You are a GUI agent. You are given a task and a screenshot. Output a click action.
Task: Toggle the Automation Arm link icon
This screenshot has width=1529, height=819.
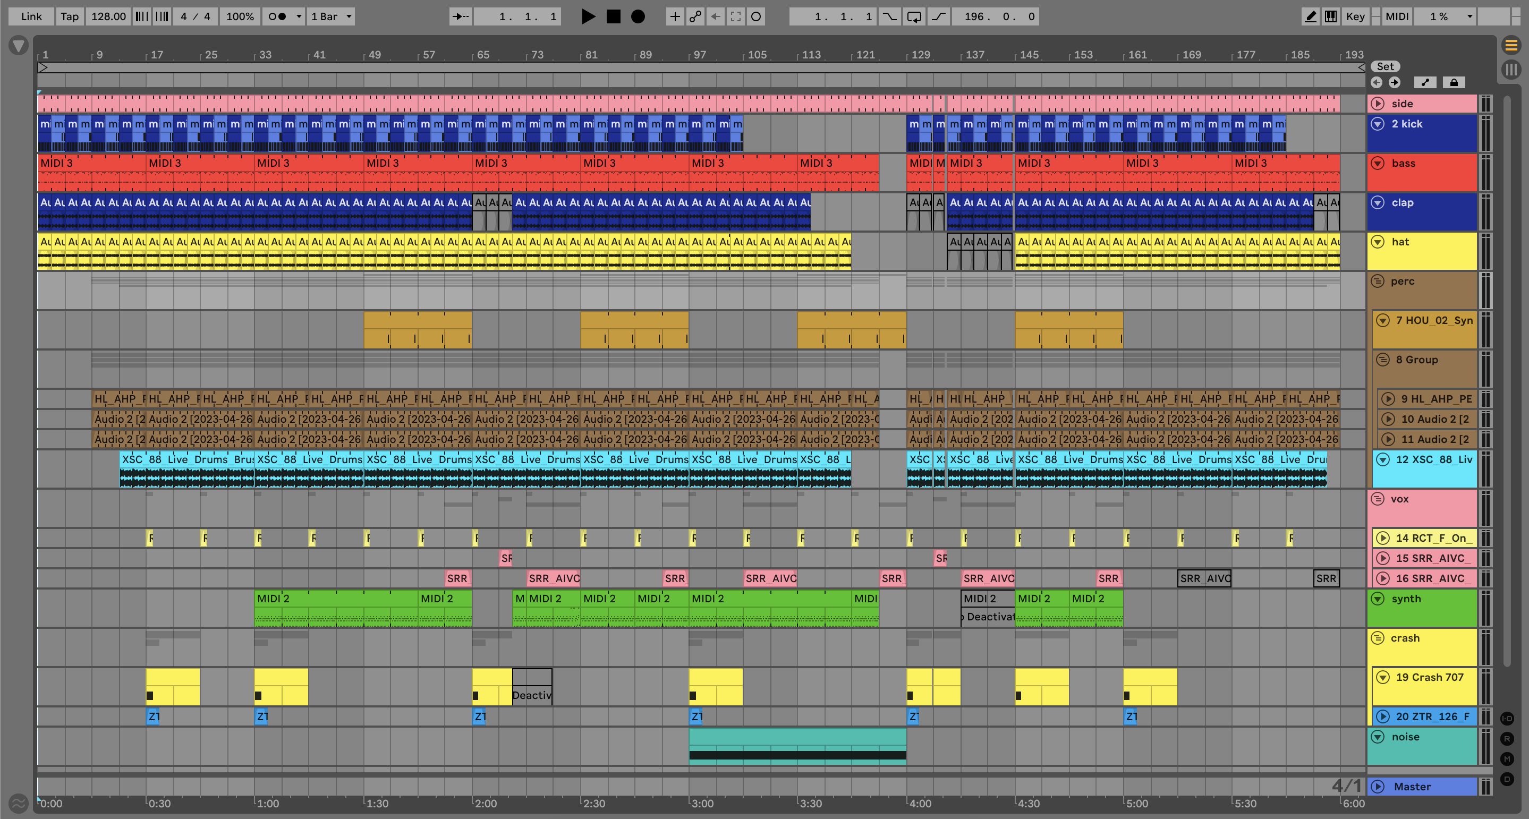pyautogui.click(x=694, y=16)
